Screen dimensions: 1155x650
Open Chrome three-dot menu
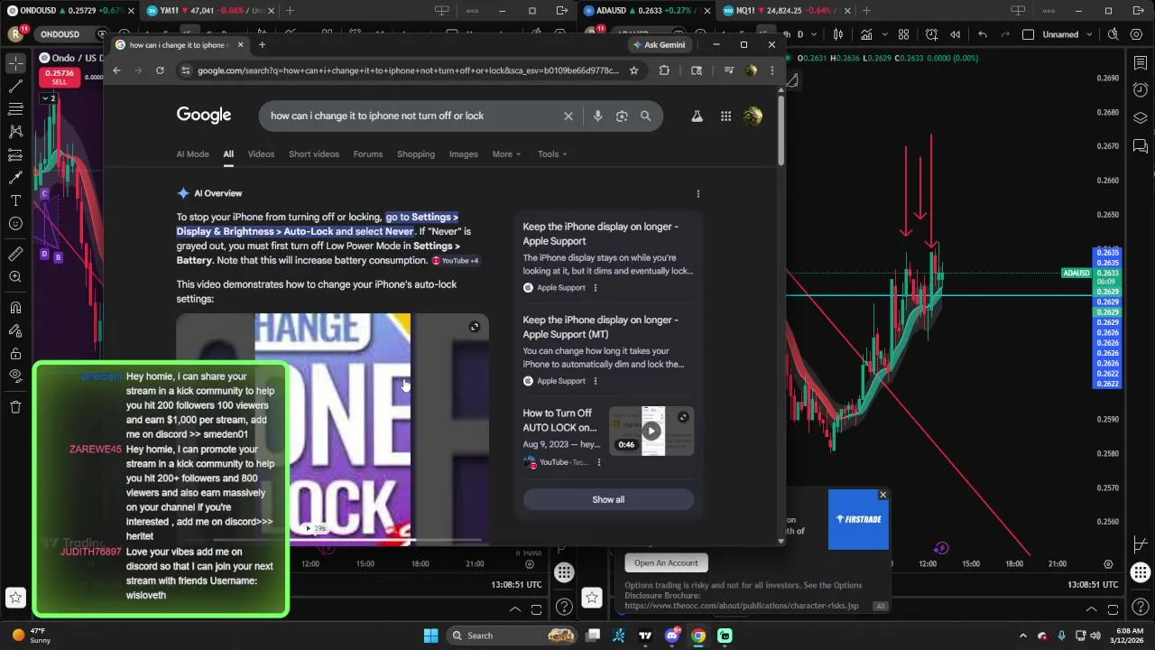772,70
